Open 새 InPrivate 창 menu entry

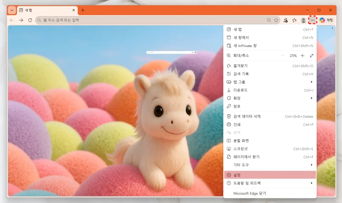pos(270,46)
